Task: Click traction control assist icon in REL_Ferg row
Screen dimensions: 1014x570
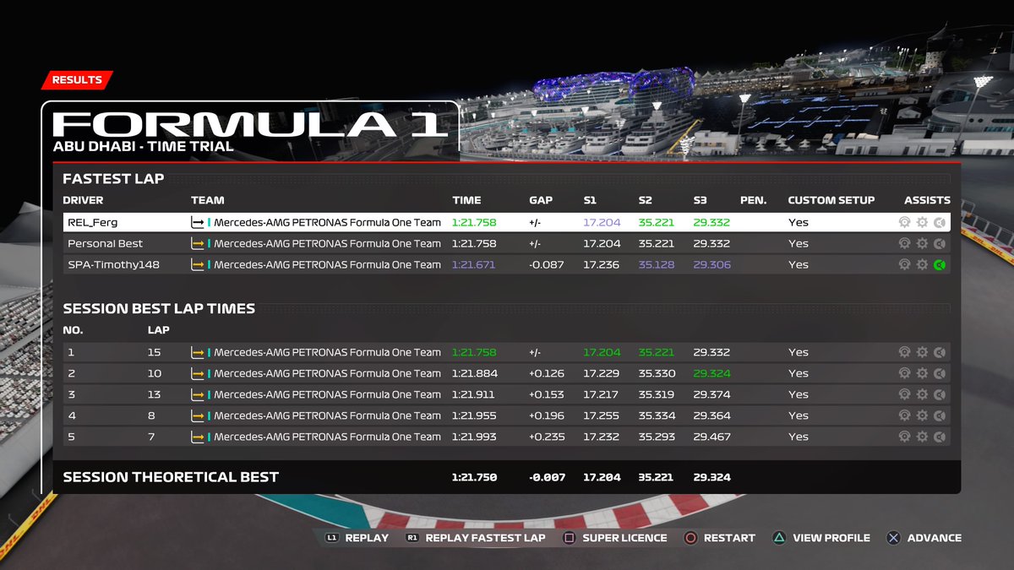Action: coord(904,222)
